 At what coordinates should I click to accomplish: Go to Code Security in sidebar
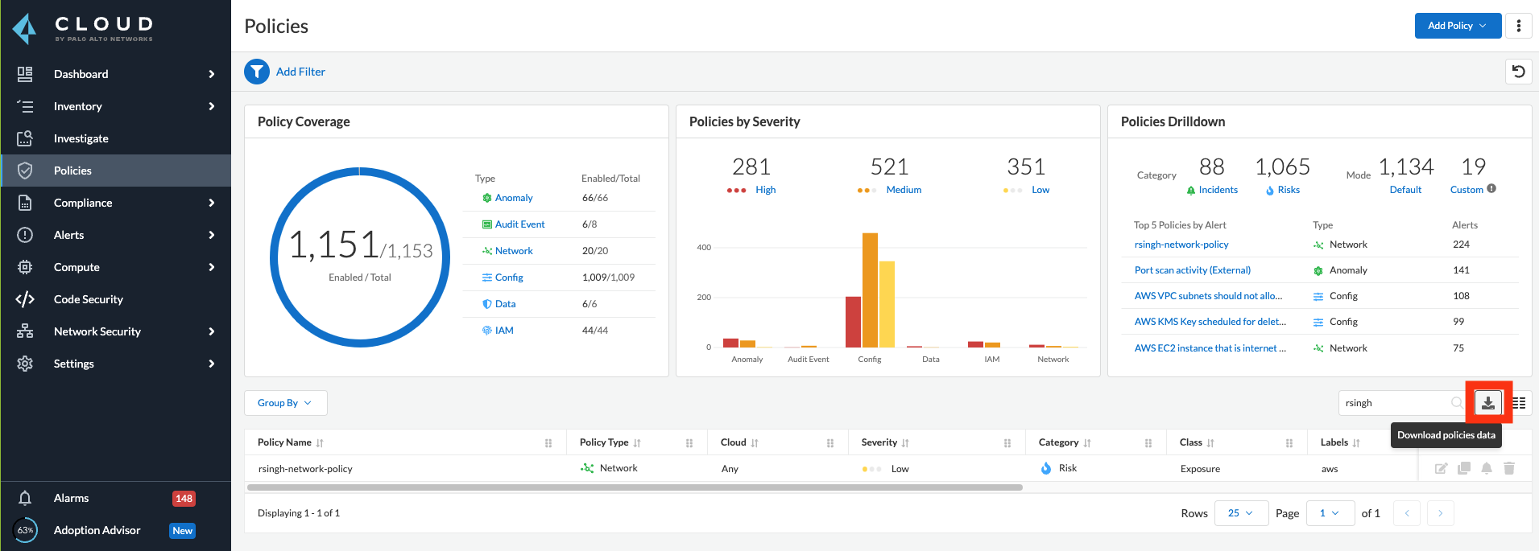pyautogui.click(x=89, y=299)
